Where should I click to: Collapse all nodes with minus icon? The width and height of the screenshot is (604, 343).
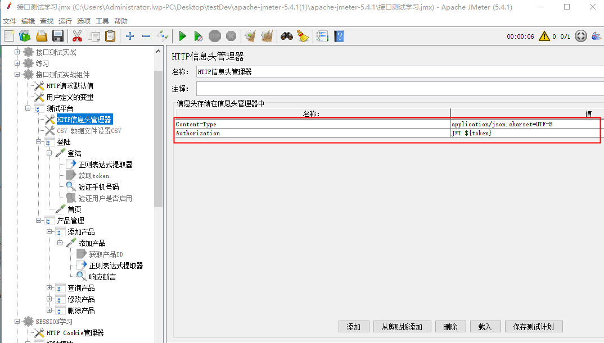(146, 36)
